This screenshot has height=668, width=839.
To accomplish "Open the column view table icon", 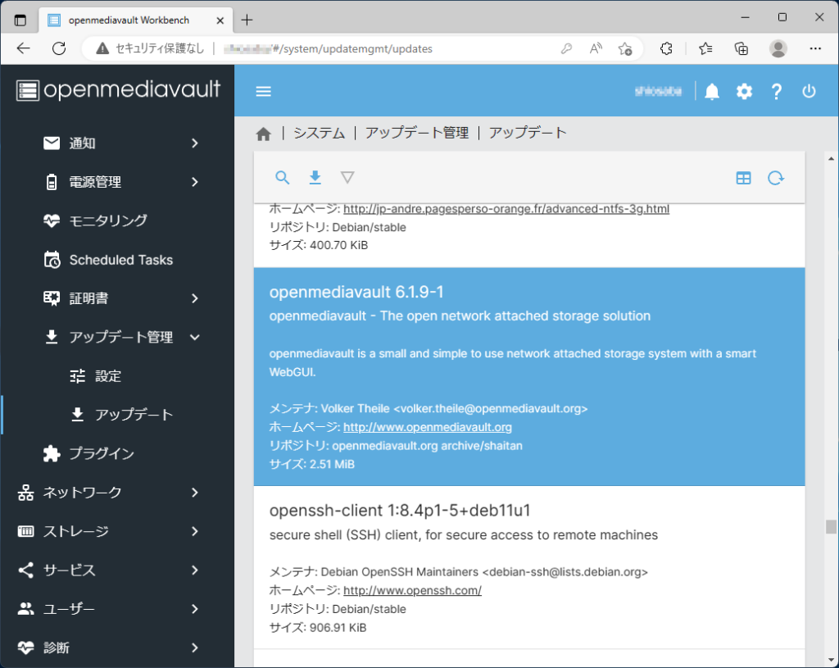I will click(x=743, y=178).
